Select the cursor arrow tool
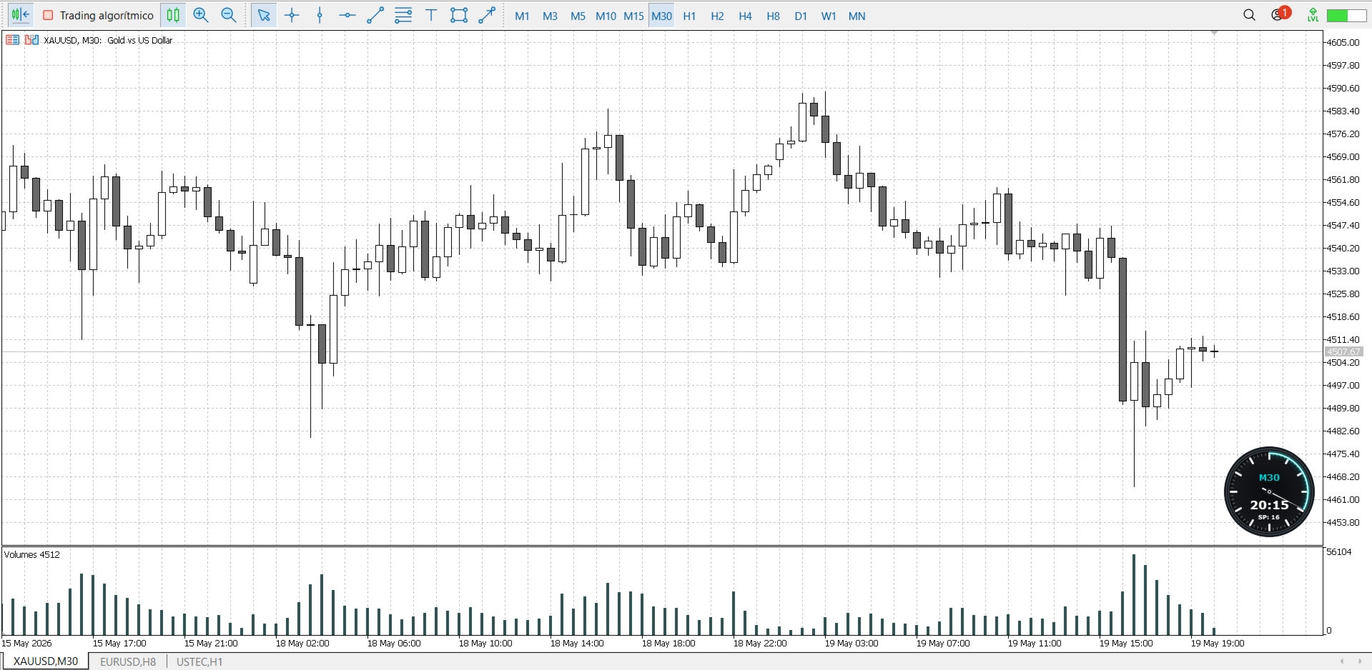The height and width of the screenshot is (670, 1372). tap(264, 15)
